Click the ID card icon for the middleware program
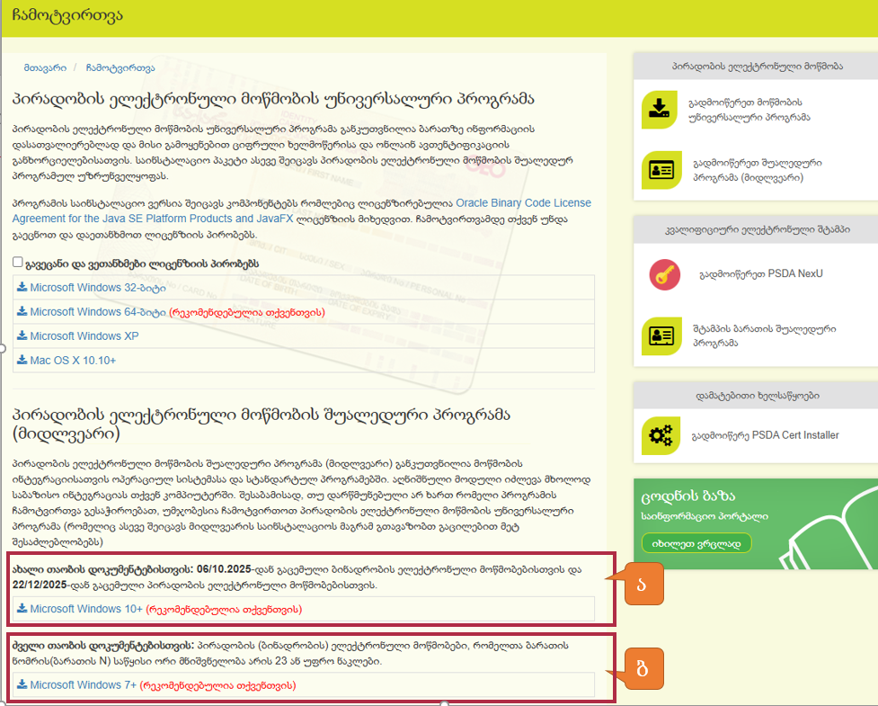Image resolution: width=878 pixels, height=706 pixels. point(660,171)
